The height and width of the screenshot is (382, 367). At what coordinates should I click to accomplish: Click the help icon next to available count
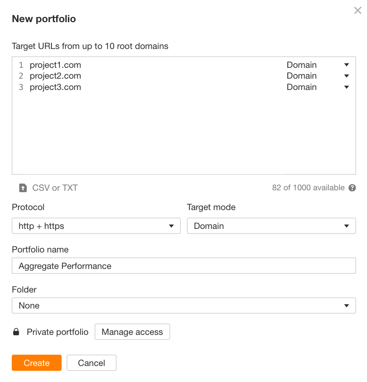click(352, 187)
